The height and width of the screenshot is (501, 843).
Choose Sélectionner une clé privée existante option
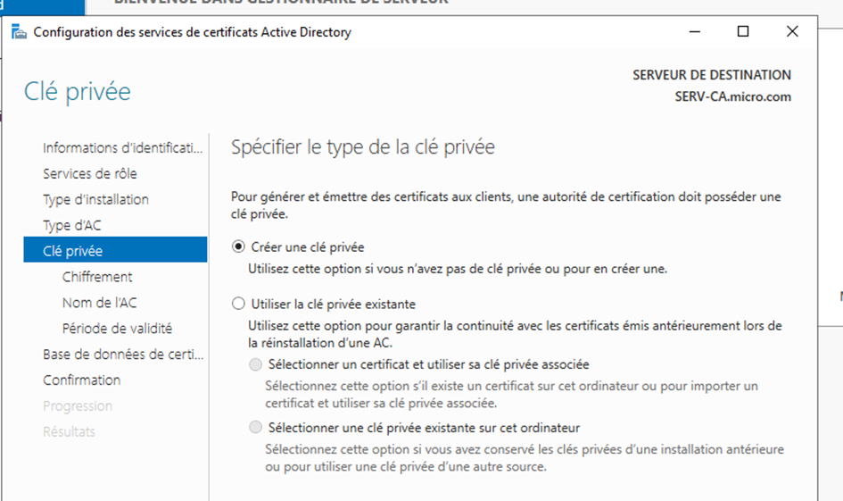click(x=255, y=428)
